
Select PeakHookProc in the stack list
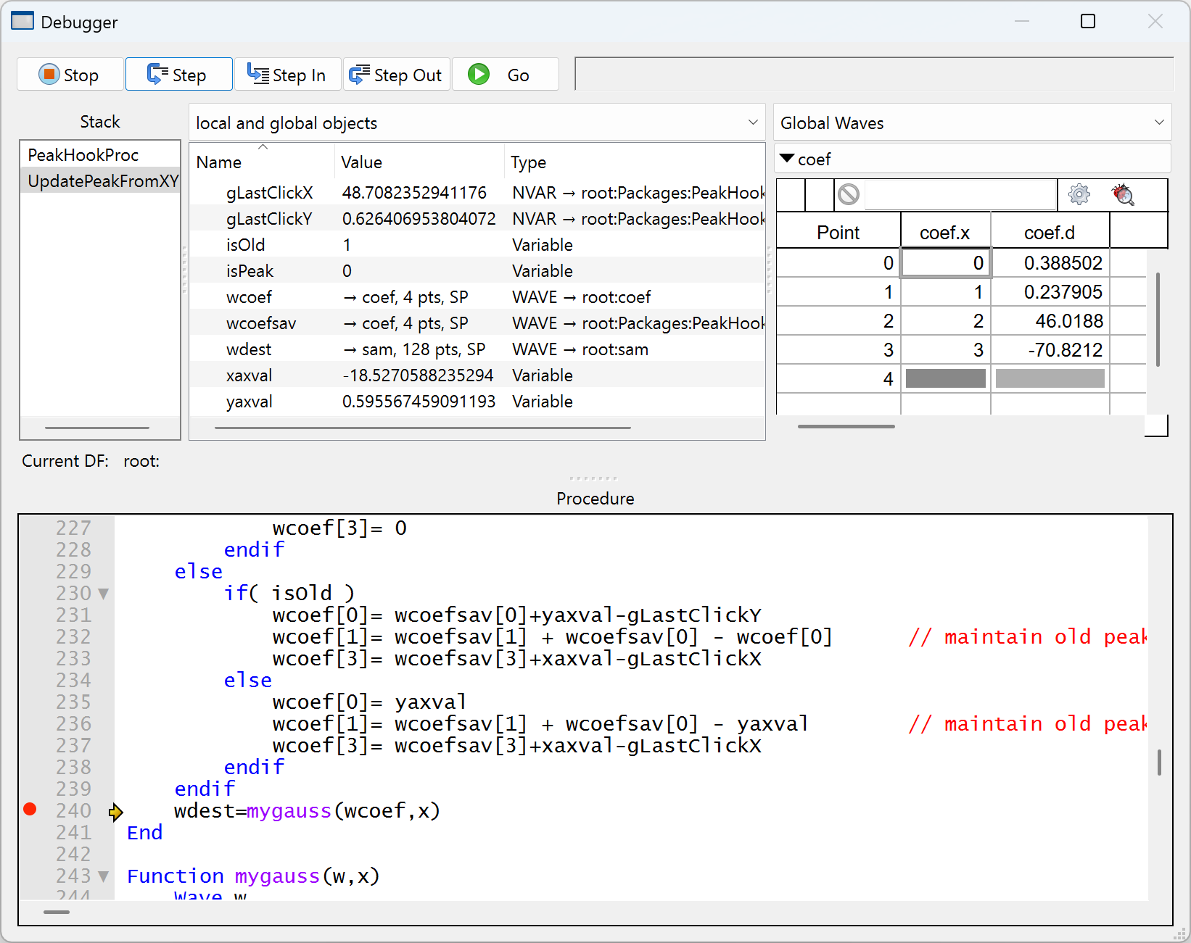[x=83, y=155]
